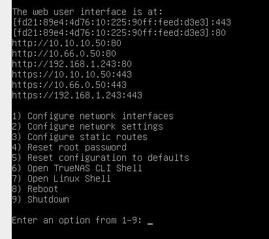Image resolution: width=269 pixels, height=239 pixels.
Task: Choose option 3 Configure static routes
Action: click(80, 137)
